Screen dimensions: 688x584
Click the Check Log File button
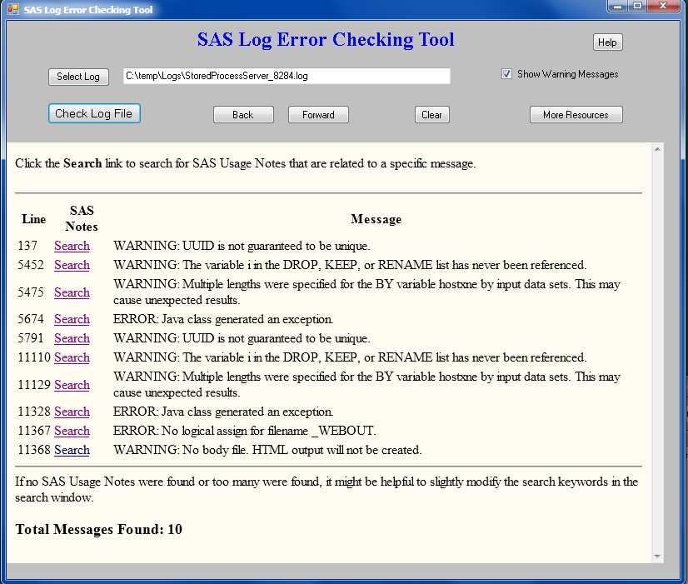click(x=94, y=114)
